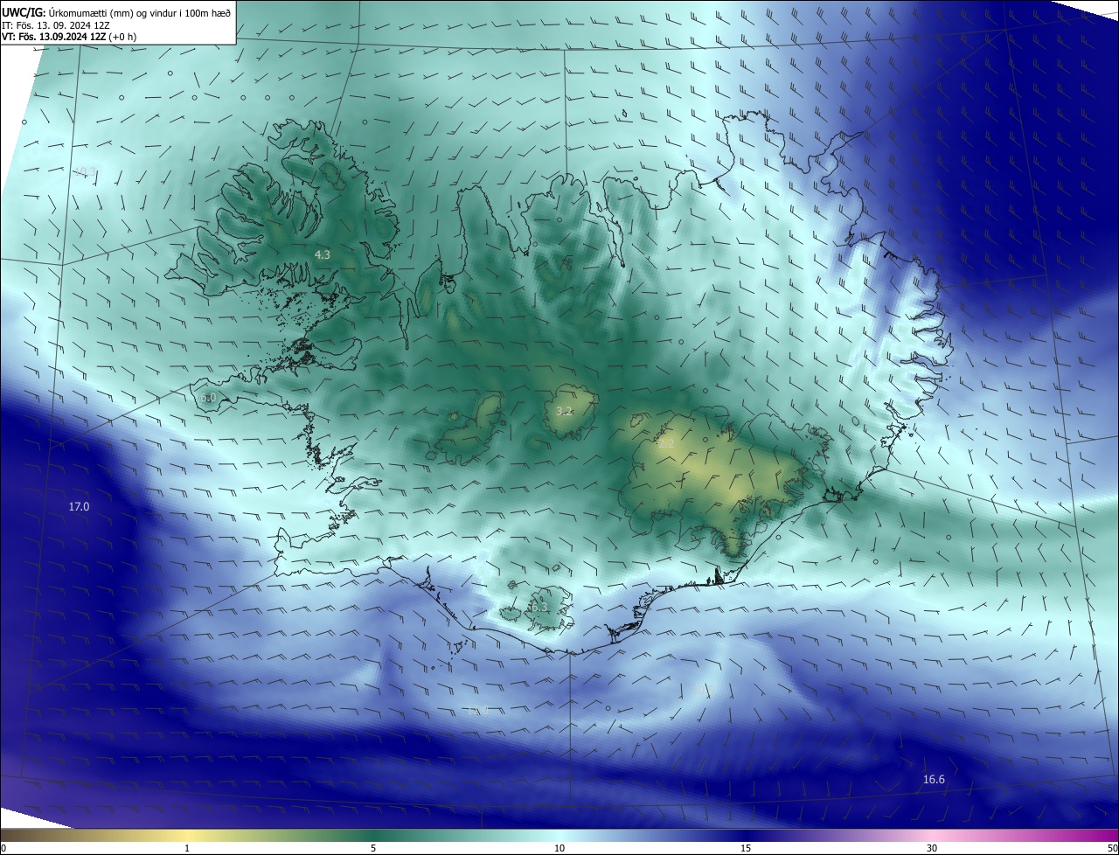Click the "50" tick on the colour scale
Image resolution: width=1119 pixels, height=855 pixels.
coord(1112,848)
